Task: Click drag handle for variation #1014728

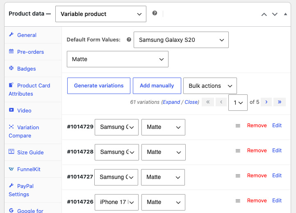Action: coord(238,151)
